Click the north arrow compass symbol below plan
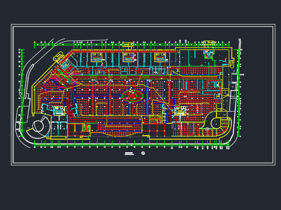The height and width of the screenshot is (210, 281). coord(143,153)
